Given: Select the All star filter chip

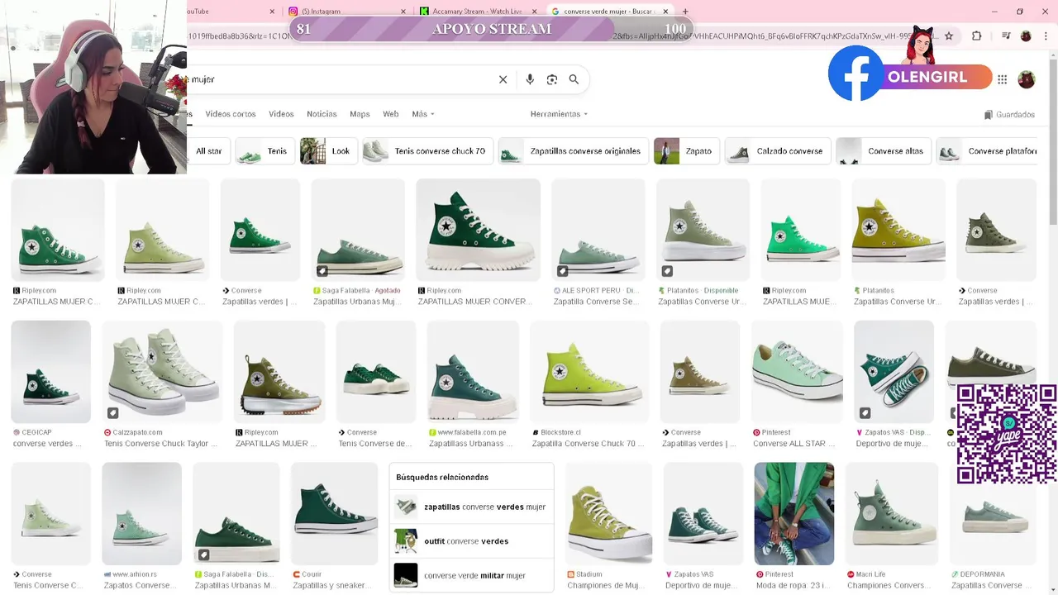Looking at the screenshot, I should pos(209,151).
